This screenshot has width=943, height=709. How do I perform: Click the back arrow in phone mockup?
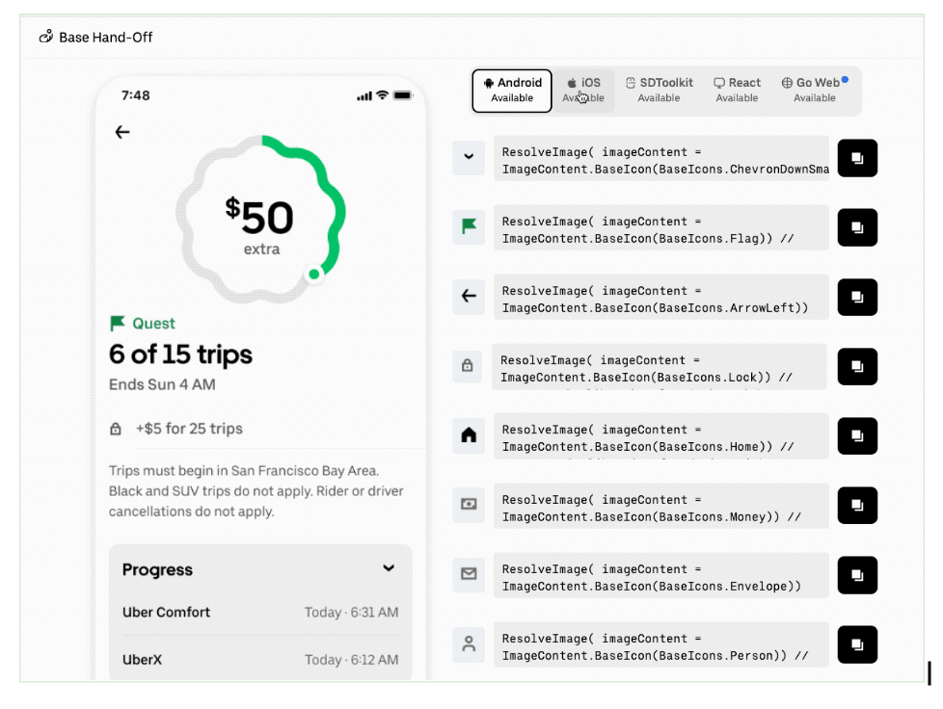tap(122, 132)
